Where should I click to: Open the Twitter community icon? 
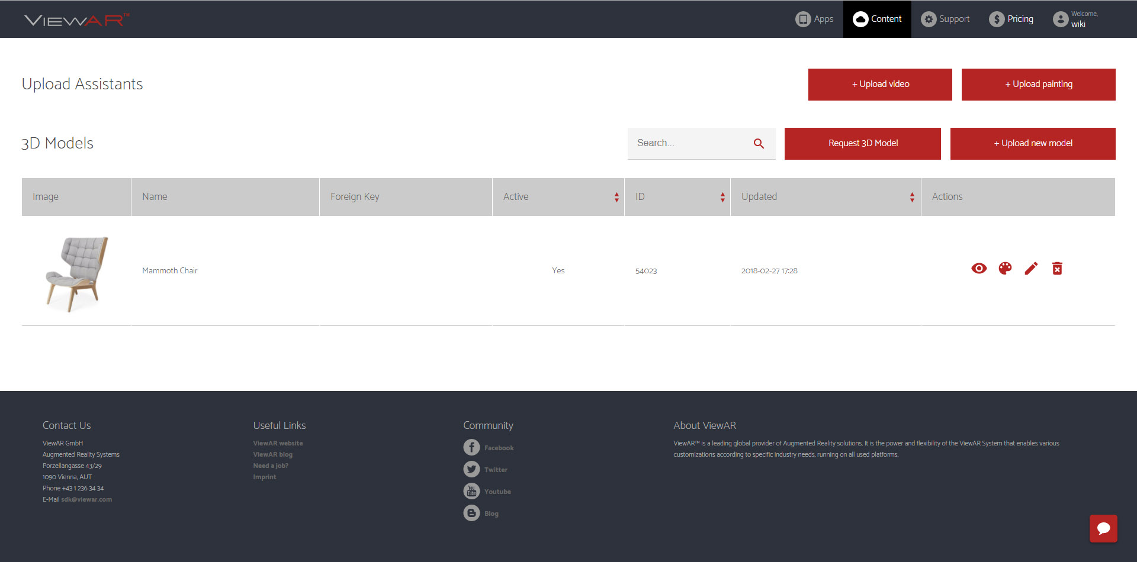coord(471,469)
